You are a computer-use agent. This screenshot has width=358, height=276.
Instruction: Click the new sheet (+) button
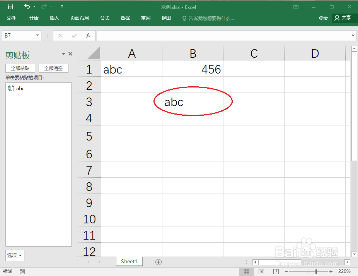[x=158, y=262]
